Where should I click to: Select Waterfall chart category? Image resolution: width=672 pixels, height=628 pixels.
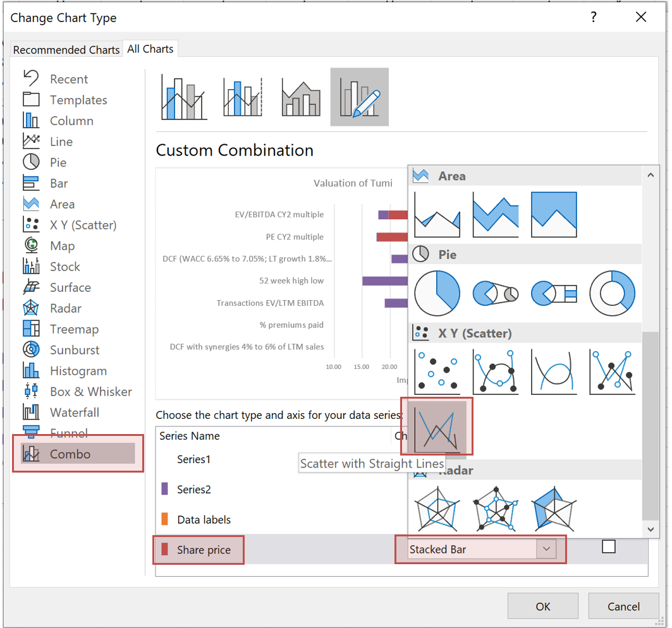pyautogui.click(x=74, y=413)
